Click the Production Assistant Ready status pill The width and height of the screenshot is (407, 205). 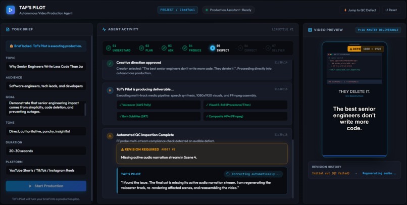tap(228, 10)
